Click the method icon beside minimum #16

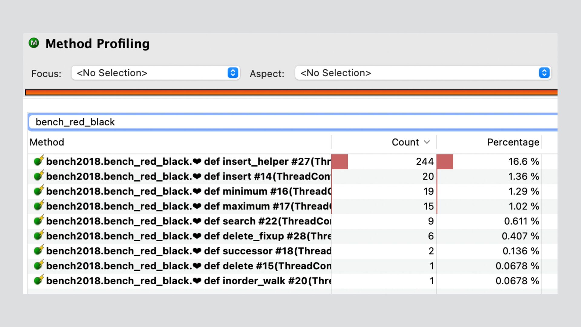tap(39, 191)
